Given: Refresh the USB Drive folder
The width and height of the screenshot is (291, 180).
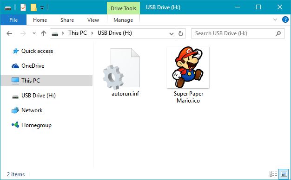Looking at the screenshot, I should click(x=181, y=33).
